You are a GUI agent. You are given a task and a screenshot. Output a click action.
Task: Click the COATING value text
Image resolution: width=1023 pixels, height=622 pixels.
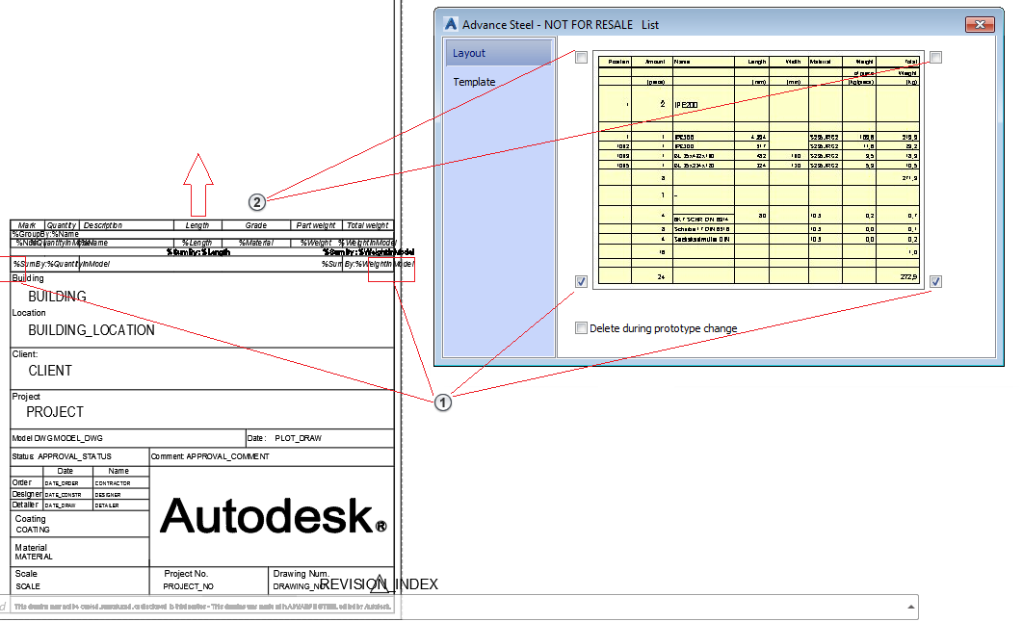point(33,531)
